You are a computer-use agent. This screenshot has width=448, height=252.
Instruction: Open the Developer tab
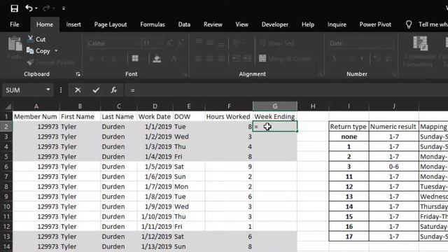[x=275, y=24]
